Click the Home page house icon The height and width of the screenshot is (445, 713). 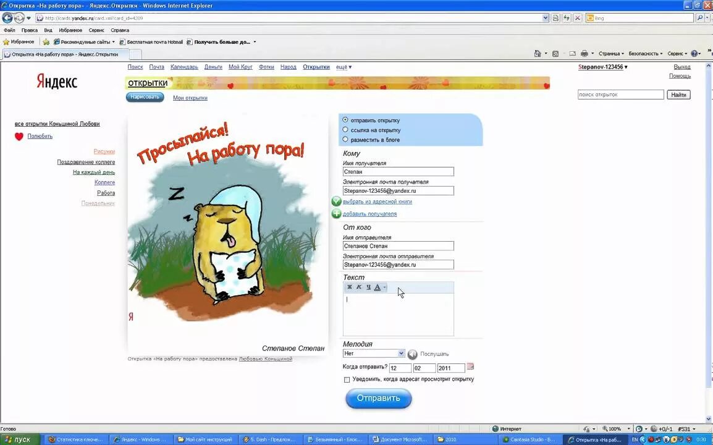coord(538,54)
